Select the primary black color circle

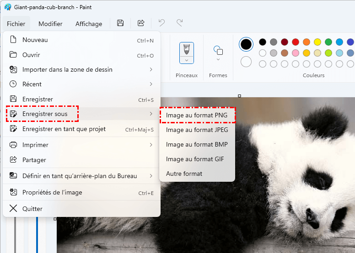[x=246, y=44]
